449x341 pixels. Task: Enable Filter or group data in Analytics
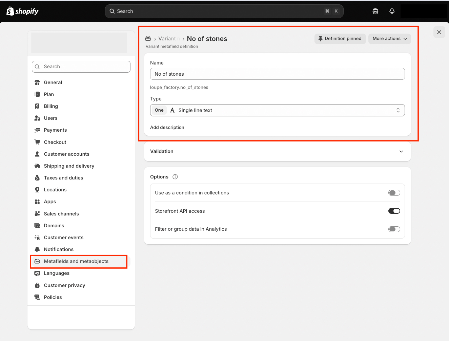coord(394,229)
